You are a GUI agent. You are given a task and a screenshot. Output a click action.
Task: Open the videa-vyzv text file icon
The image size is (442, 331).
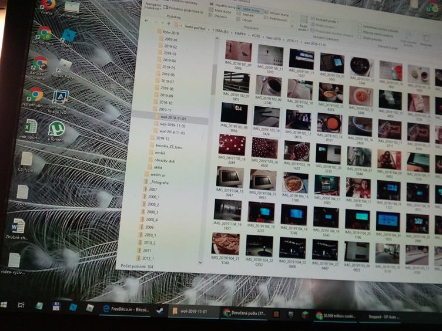pos(14,264)
